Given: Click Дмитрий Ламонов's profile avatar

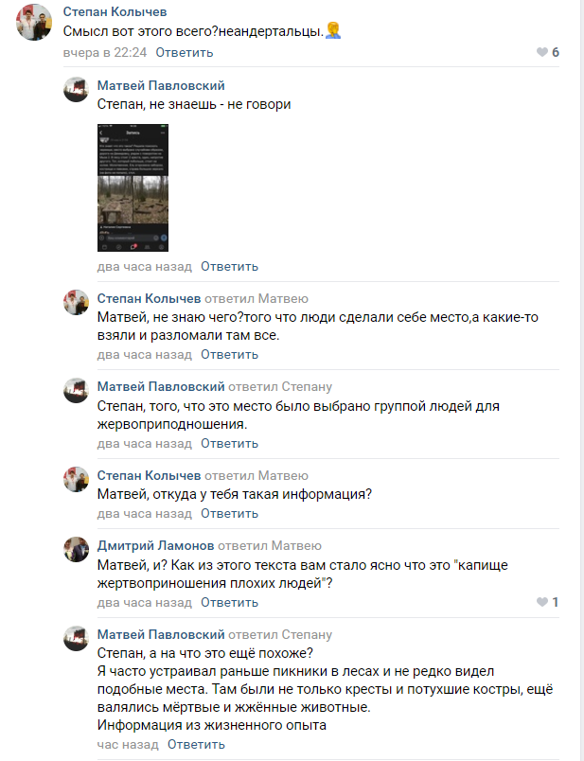Looking at the screenshot, I should click(x=76, y=549).
